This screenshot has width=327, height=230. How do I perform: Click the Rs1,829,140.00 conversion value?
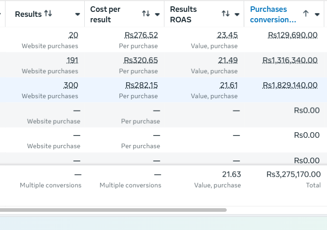(x=290, y=85)
